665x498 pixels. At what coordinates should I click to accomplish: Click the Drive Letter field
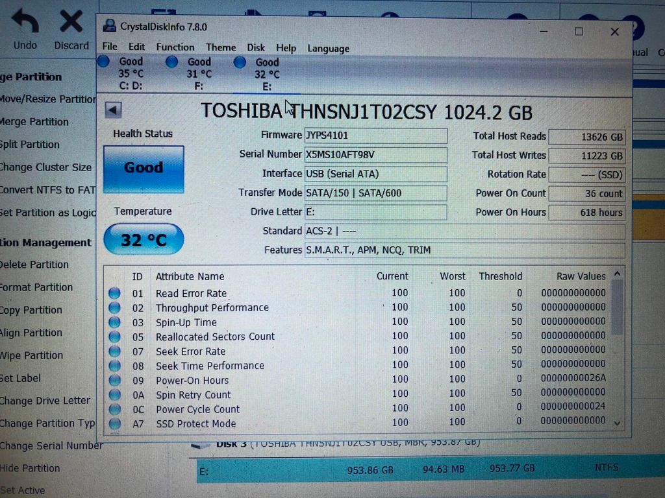[376, 212]
